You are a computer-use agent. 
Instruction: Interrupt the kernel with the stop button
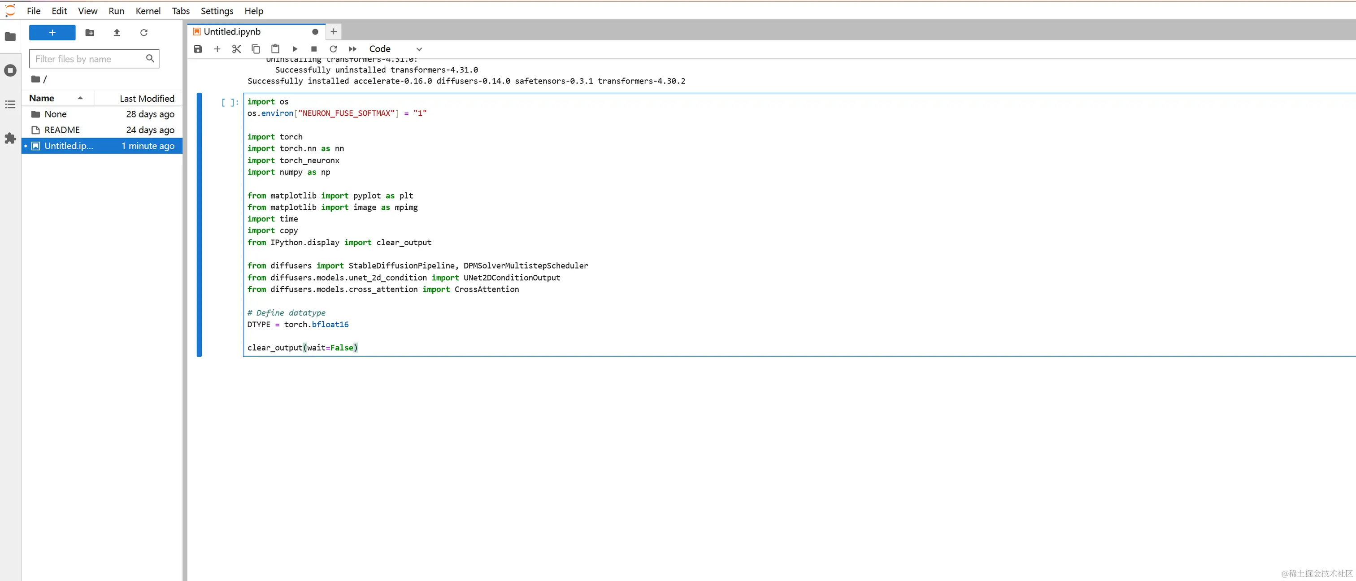click(x=314, y=49)
